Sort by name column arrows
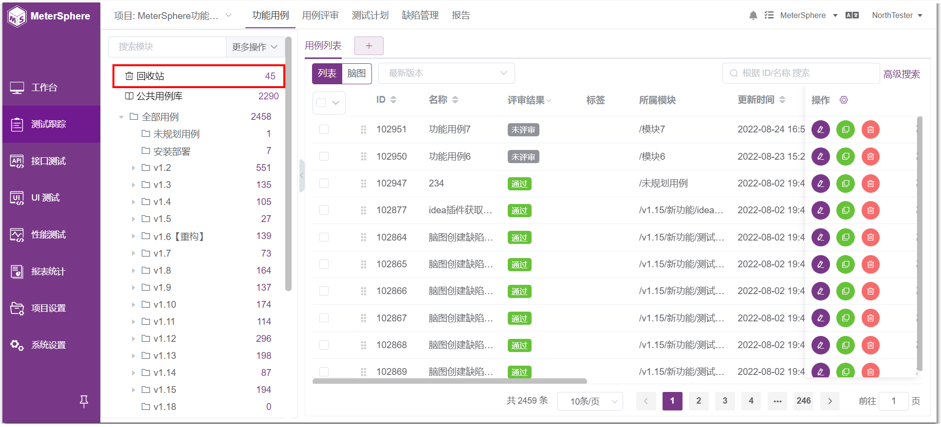The height and width of the screenshot is (427, 941). click(x=455, y=100)
